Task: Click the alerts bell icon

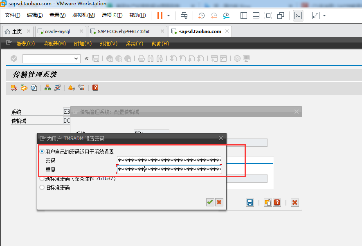Action: [71, 88]
